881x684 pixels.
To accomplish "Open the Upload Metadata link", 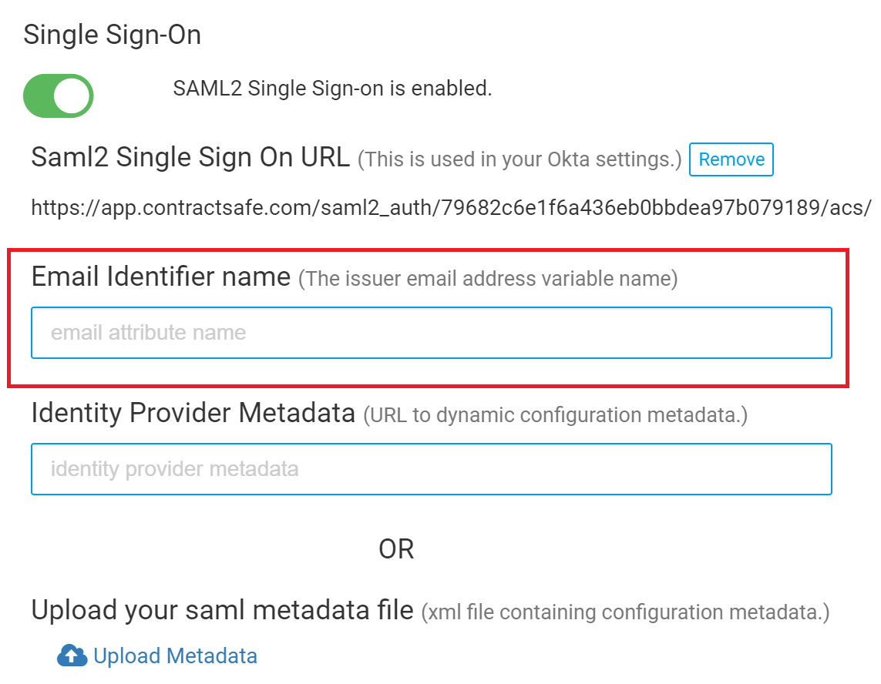I will 175,655.
